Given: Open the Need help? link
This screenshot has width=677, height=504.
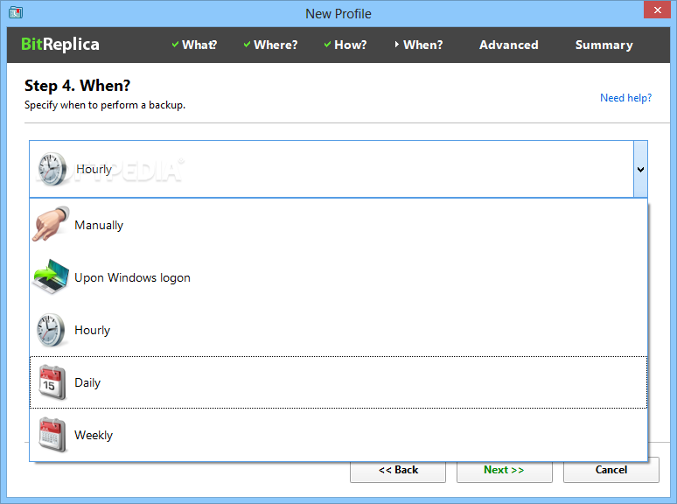Looking at the screenshot, I should (x=625, y=98).
